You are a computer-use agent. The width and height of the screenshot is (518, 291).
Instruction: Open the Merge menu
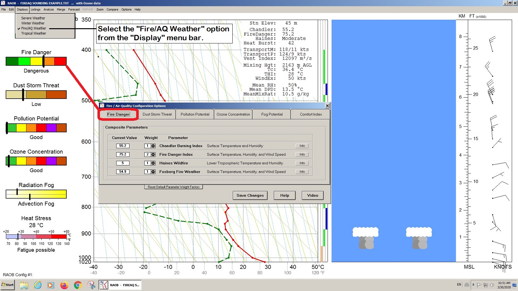click(61, 10)
